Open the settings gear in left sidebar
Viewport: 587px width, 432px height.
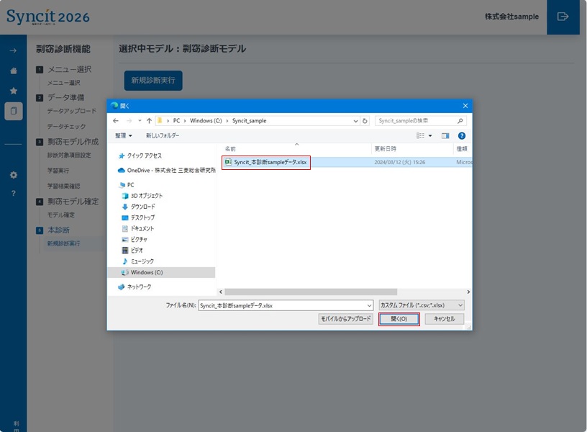point(13,175)
